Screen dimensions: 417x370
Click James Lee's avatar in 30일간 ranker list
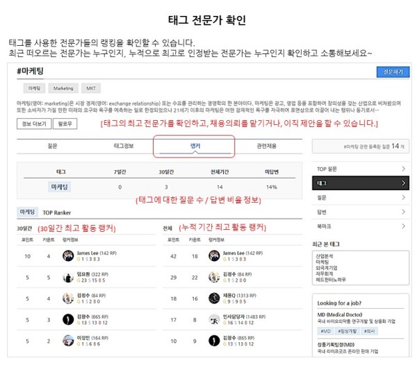tap(68, 255)
